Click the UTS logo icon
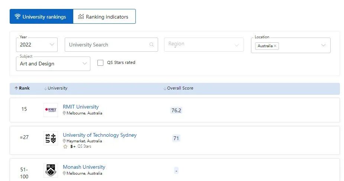This screenshot has height=181, width=344. (x=51, y=138)
